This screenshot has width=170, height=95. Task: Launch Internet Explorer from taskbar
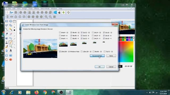click(x=12, y=93)
